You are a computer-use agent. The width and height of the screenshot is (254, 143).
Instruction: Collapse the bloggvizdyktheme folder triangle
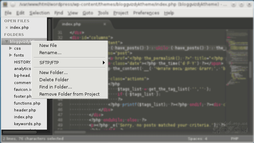pyautogui.click(x=7, y=41)
